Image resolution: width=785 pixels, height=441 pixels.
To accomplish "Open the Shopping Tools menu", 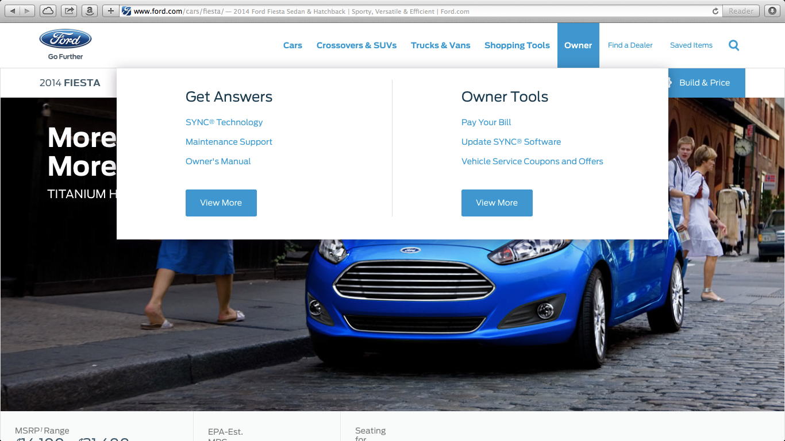I will (517, 45).
